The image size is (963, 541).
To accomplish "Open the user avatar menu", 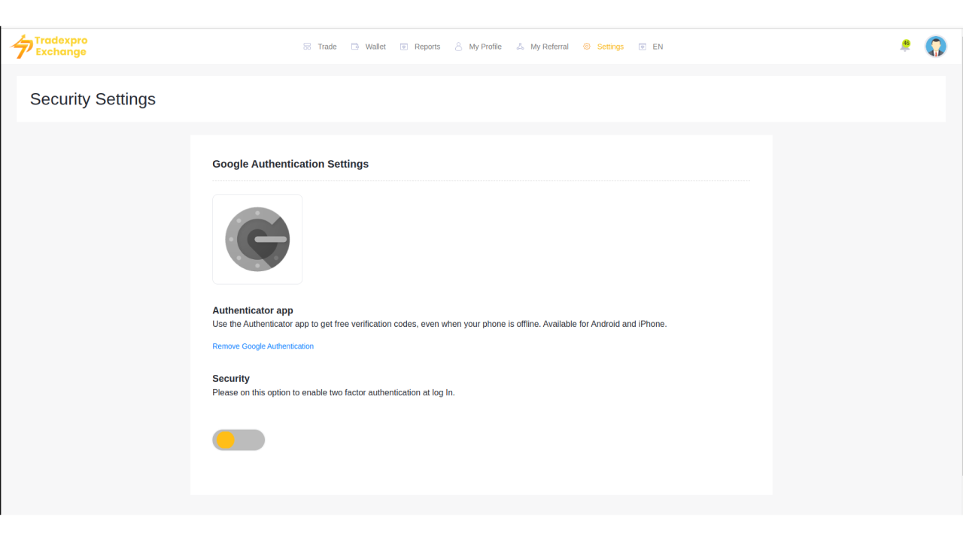I will point(936,47).
